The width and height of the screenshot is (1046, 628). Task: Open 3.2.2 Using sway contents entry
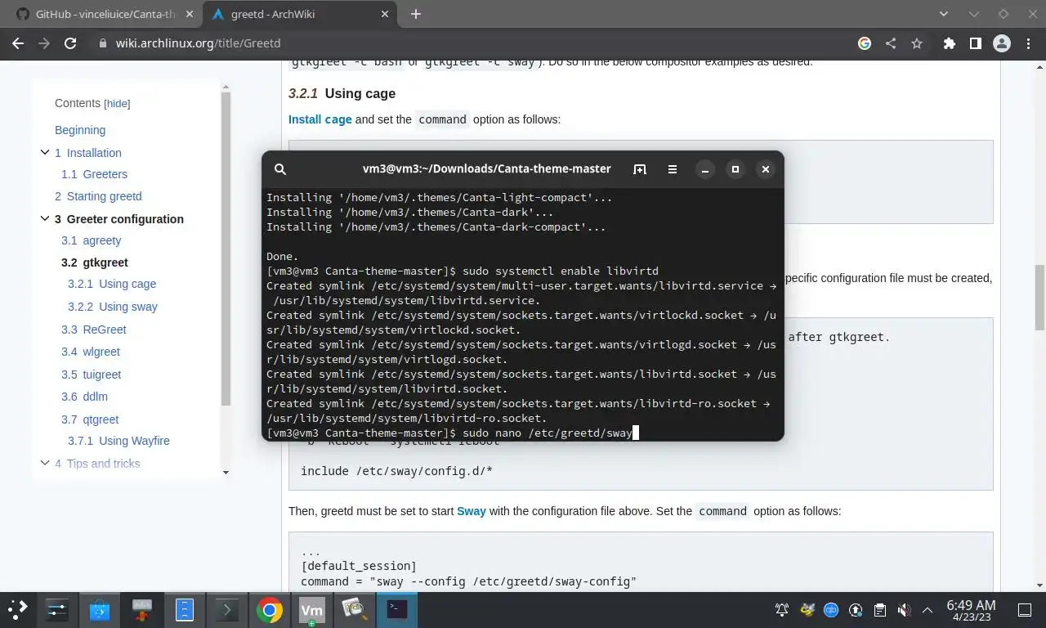113,307
